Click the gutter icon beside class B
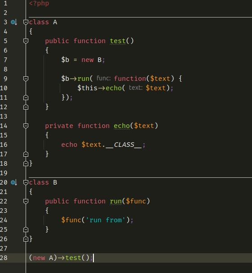Image resolution: width=252 pixels, height=273 pixels. point(14,182)
